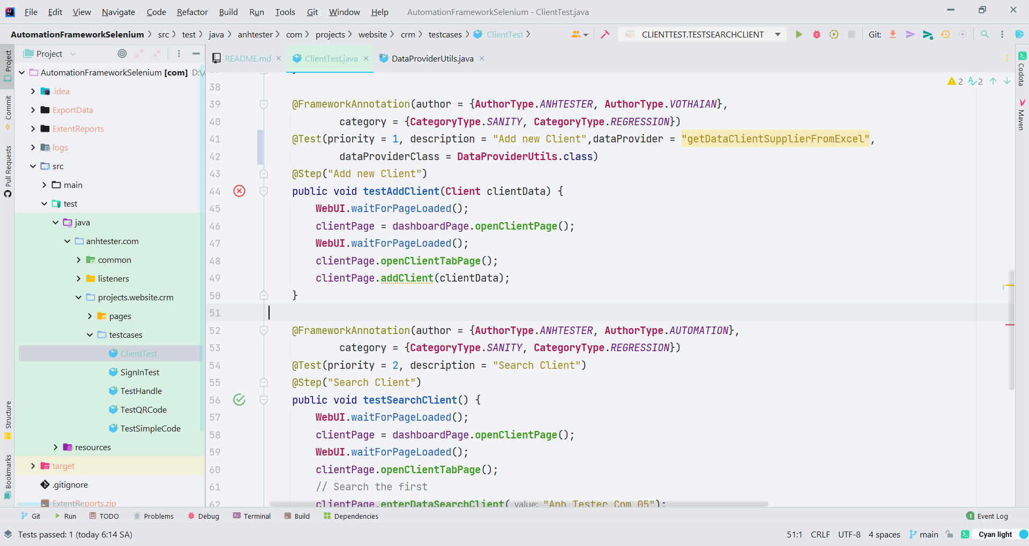Expand the common package
Image resolution: width=1029 pixels, height=546 pixels.
tap(78, 260)
